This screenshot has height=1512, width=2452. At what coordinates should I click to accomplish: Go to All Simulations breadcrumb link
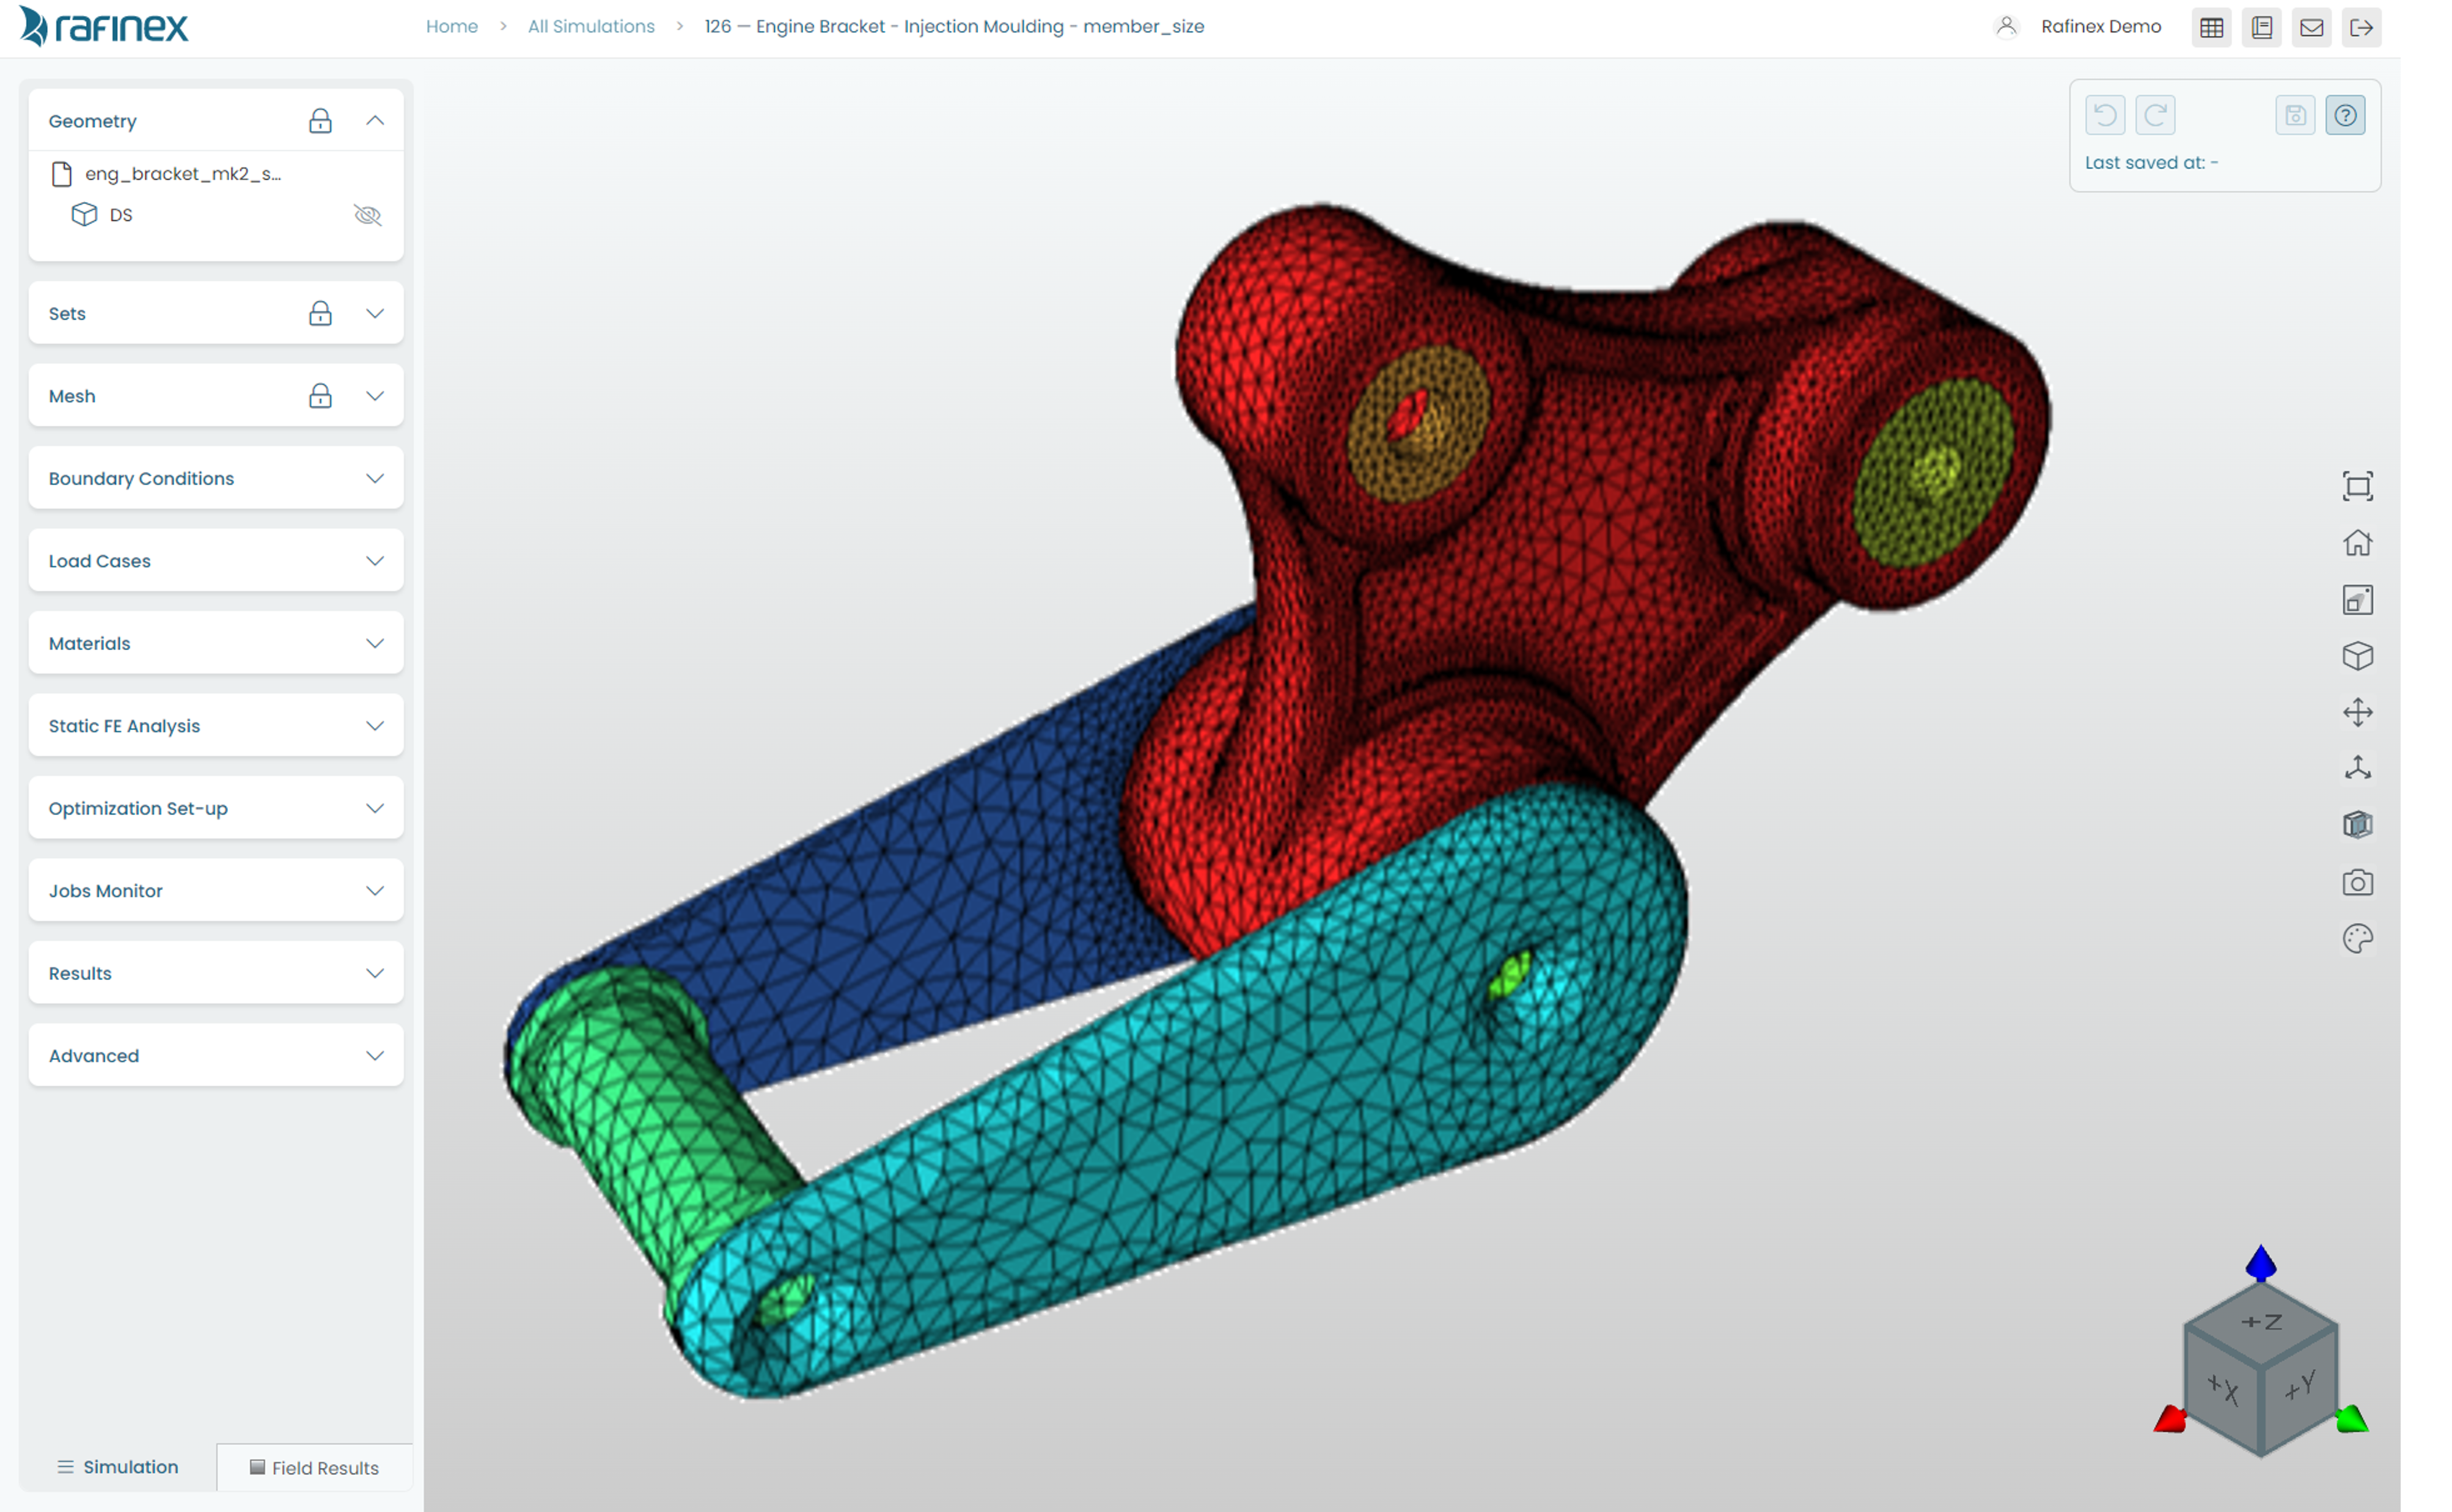pyautogui.click(x=590, y=27)
